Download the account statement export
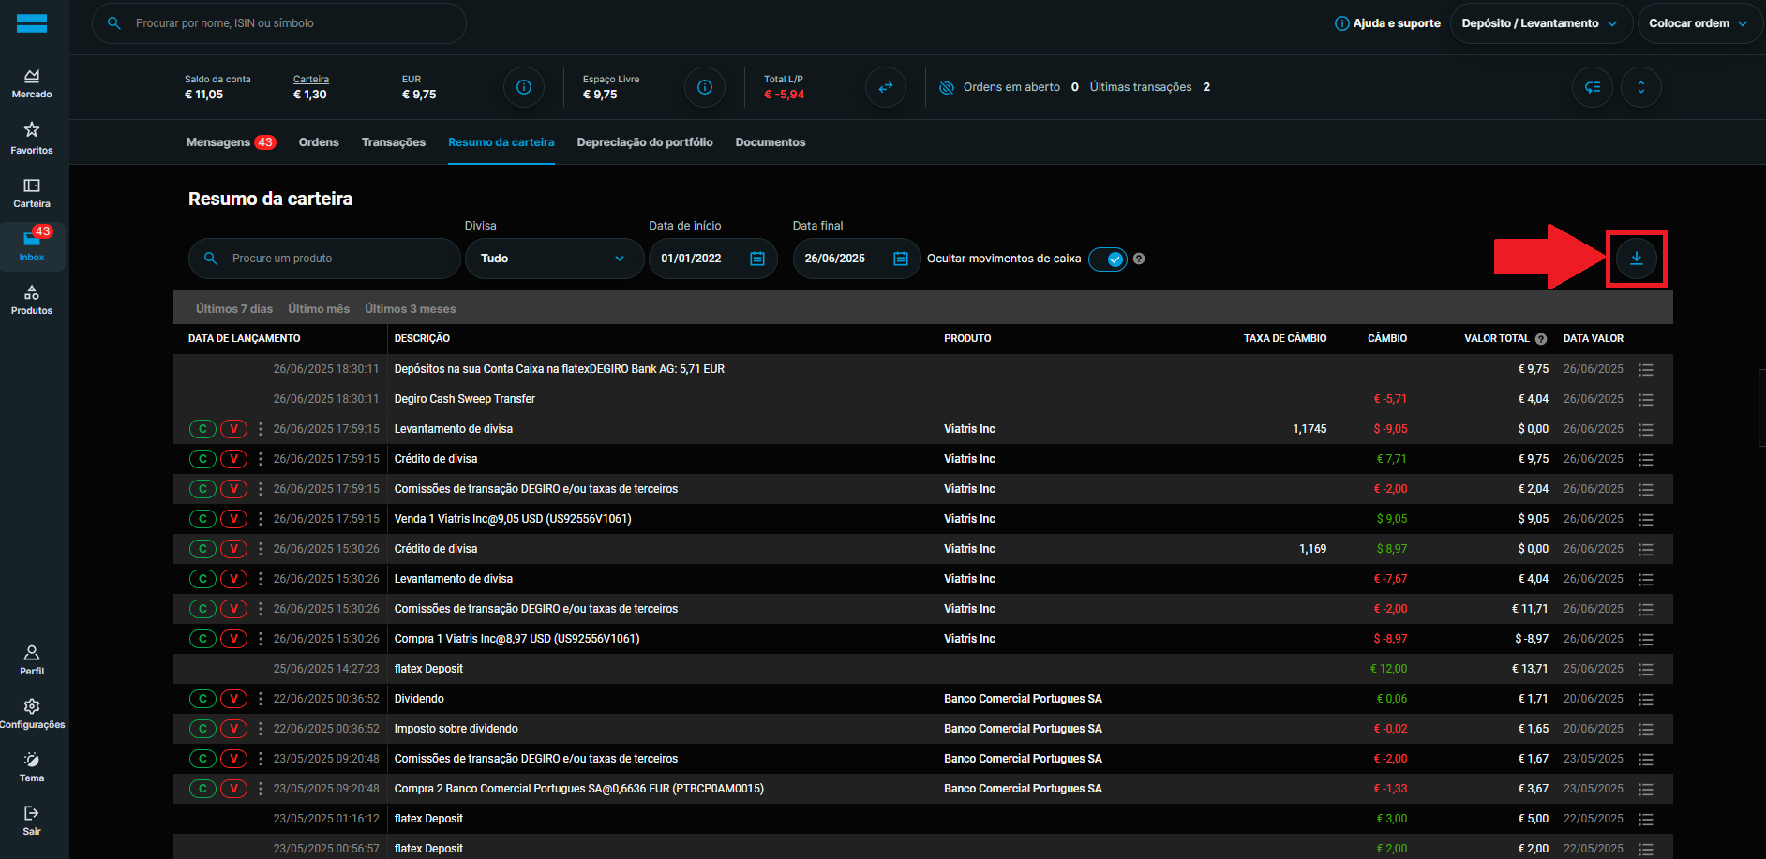Image resolution: width=1766 pixels, height=859 pixels. pyautogui.click(x=1637, y=259)
